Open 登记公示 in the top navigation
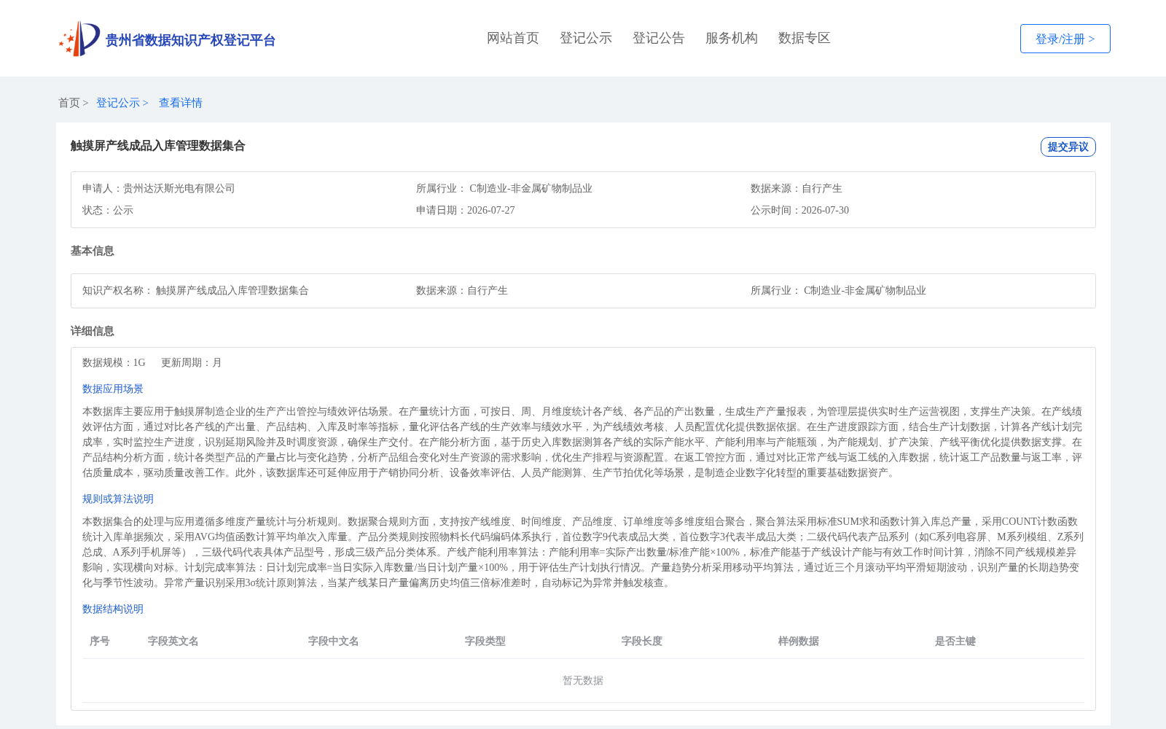Image resolution: width=1166 pixels, height=729 pixels. tap(586, 38)
